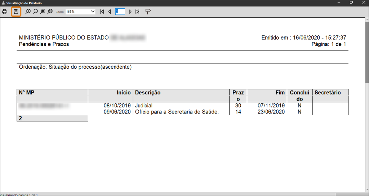369x196 pixels.
Task: Restore down the report window
Action: 351,3
